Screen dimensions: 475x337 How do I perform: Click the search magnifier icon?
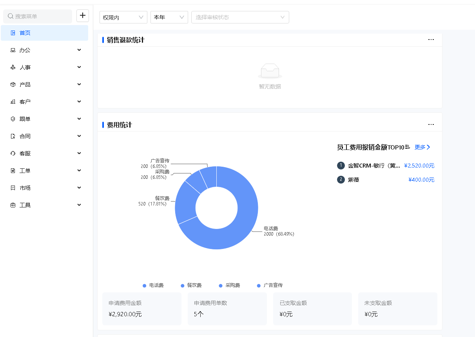11,16
